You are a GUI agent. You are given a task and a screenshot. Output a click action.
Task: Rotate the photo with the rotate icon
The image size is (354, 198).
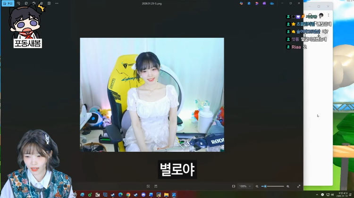click(18, 3)
